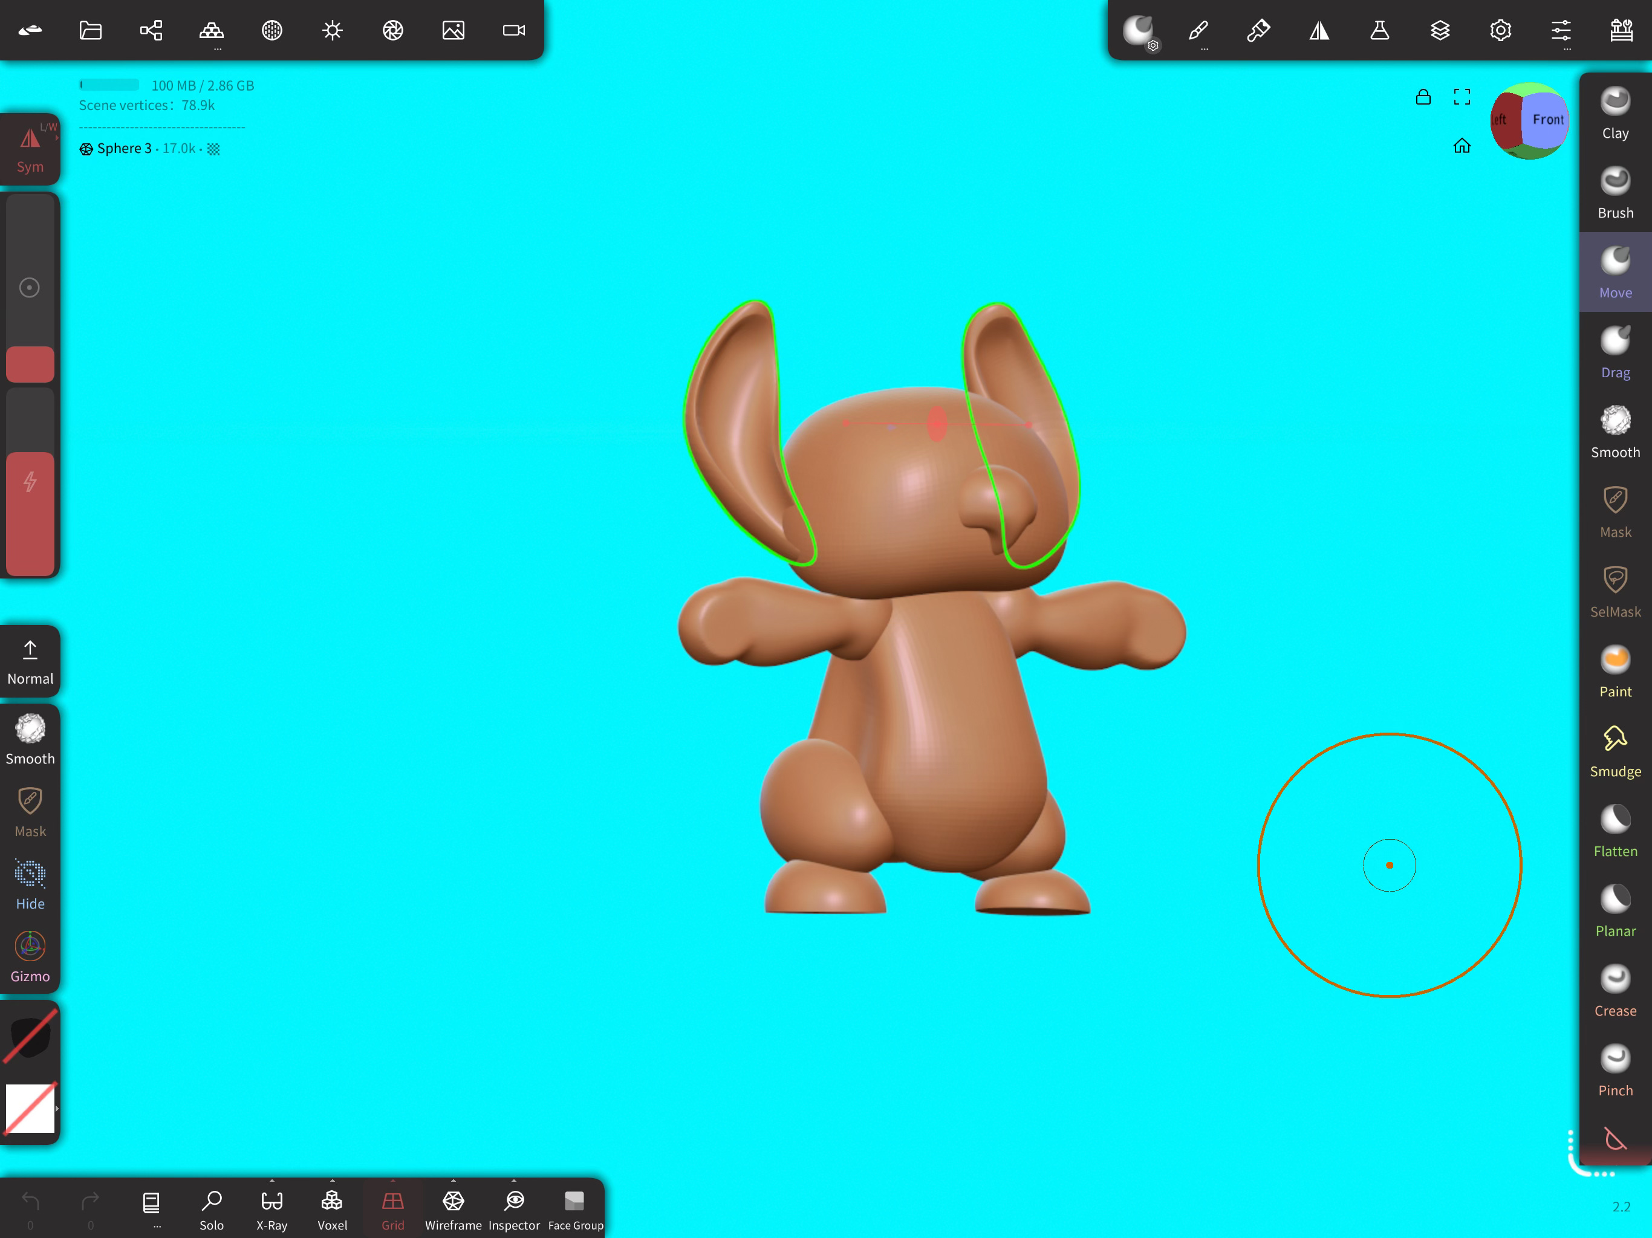Open the Lighting settings sun icon
The height and width of the screenshot is (1238, 1652).
(x=333, y=30)
